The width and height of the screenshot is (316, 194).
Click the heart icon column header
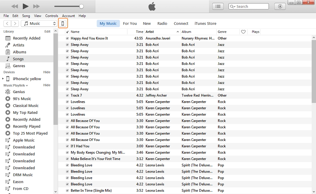coord(244,32)
